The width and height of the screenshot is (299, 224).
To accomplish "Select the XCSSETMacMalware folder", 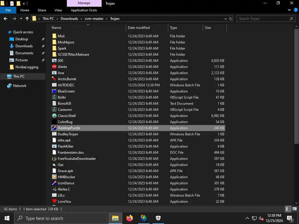I will click(x=138, y=55).
